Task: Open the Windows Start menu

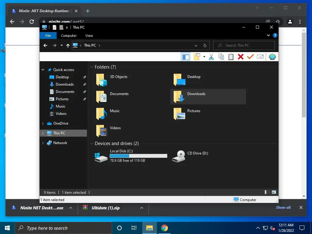Action: point(7,228)
